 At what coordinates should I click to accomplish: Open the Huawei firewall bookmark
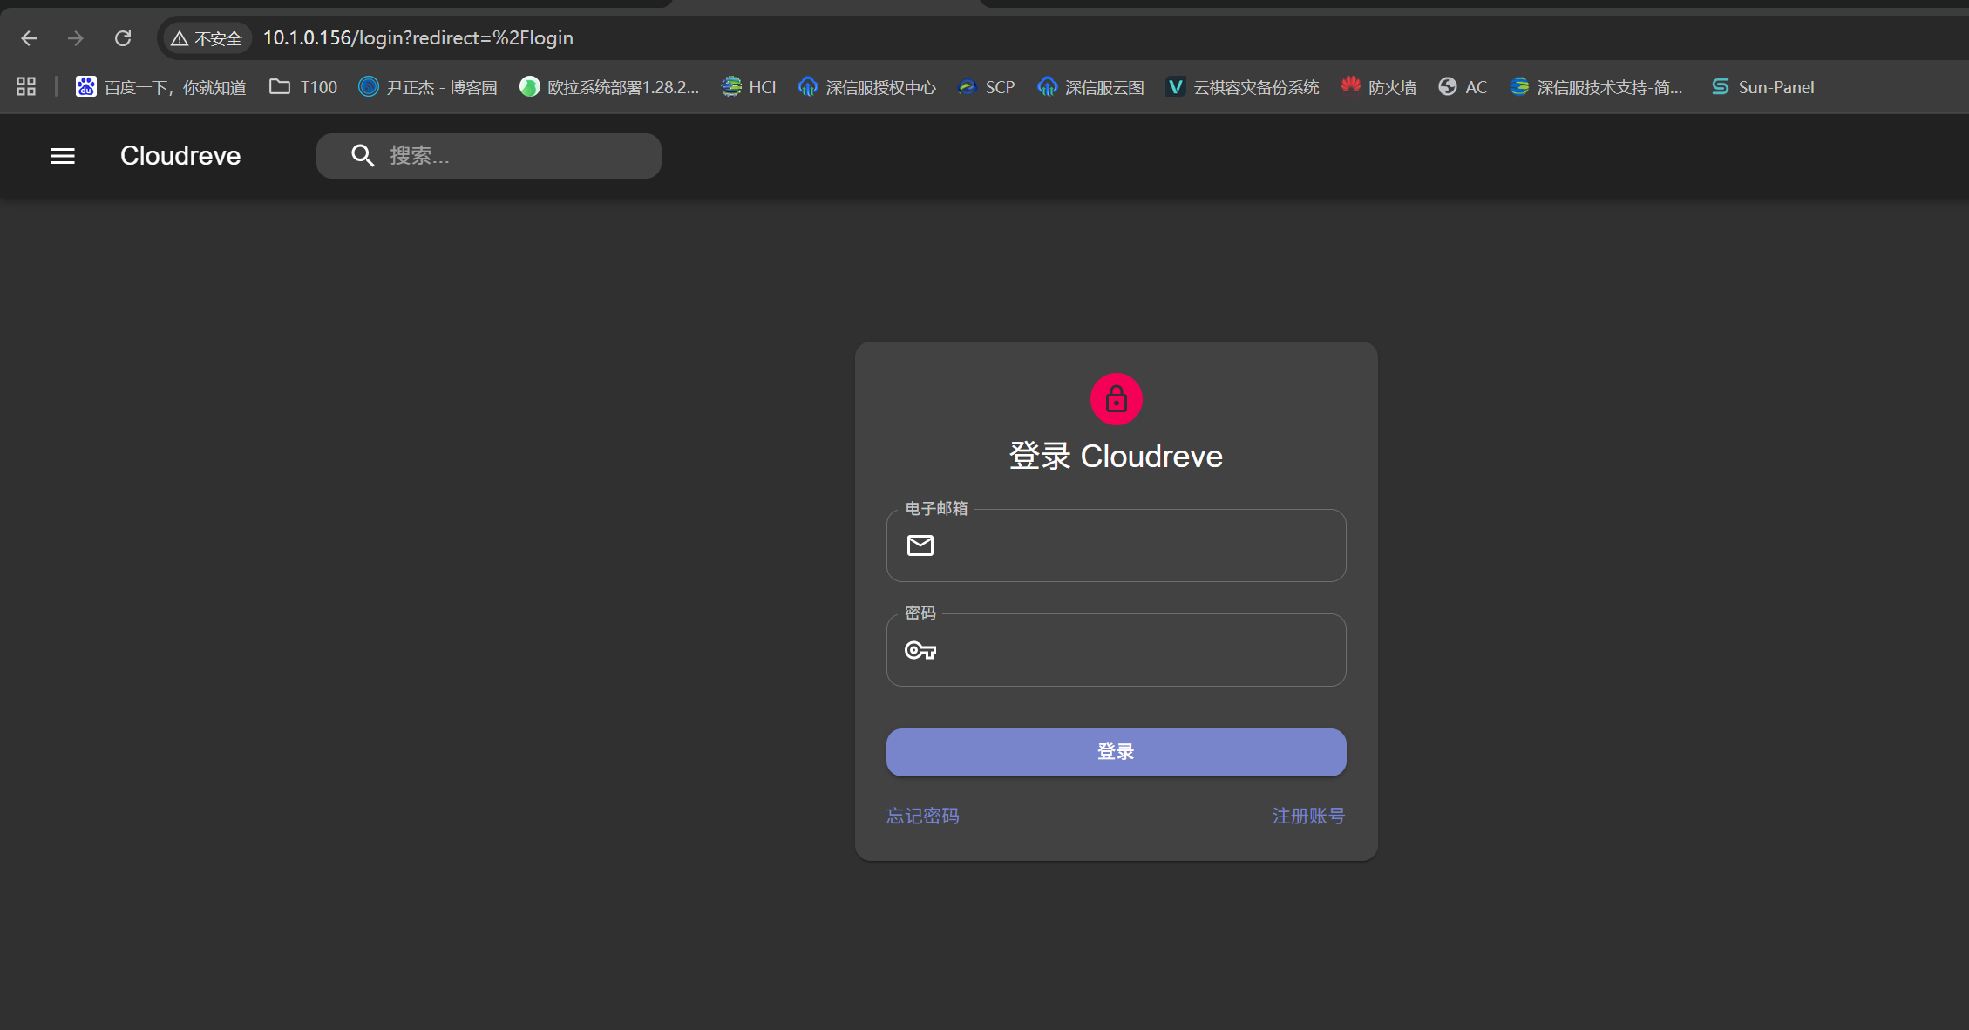point(1378,87)
